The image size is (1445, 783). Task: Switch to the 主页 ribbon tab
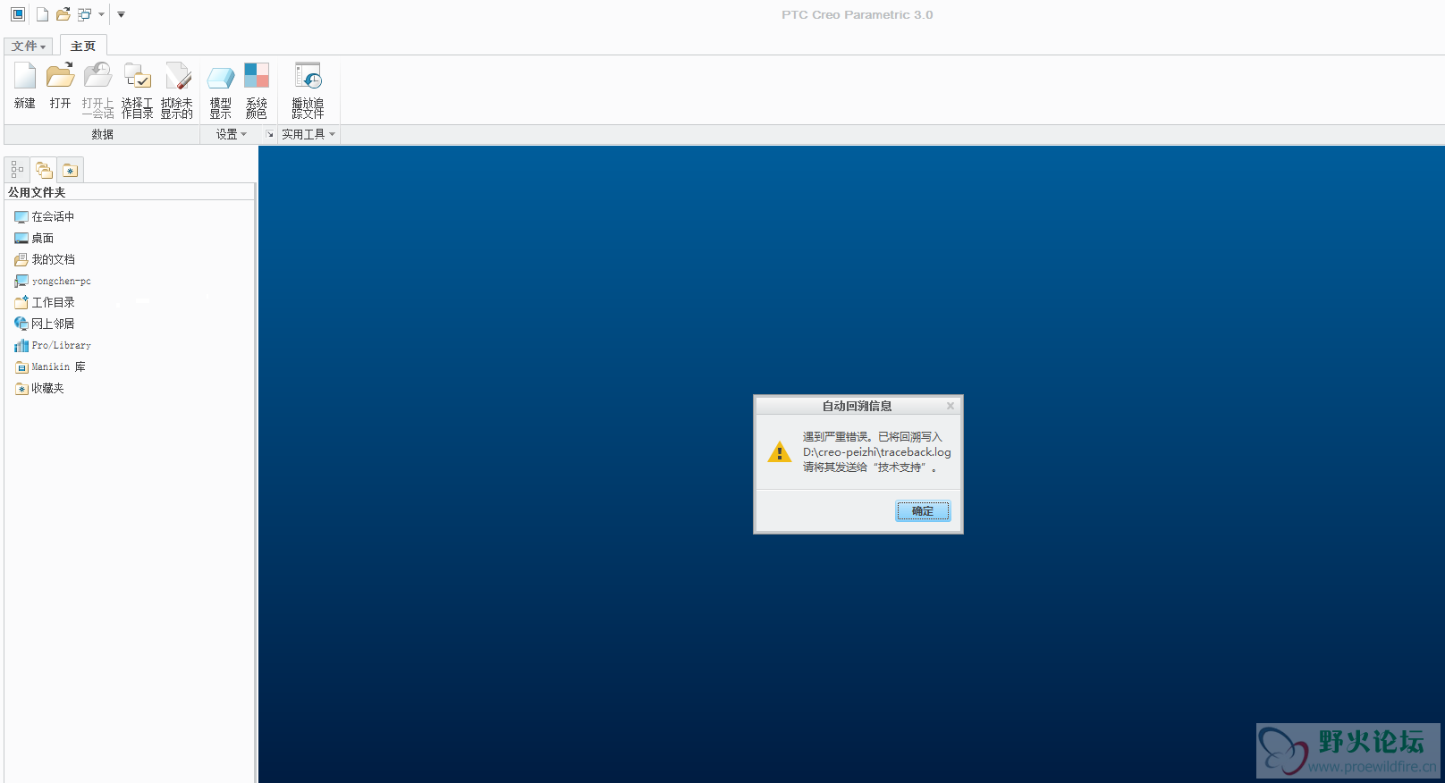click(83, 46)
